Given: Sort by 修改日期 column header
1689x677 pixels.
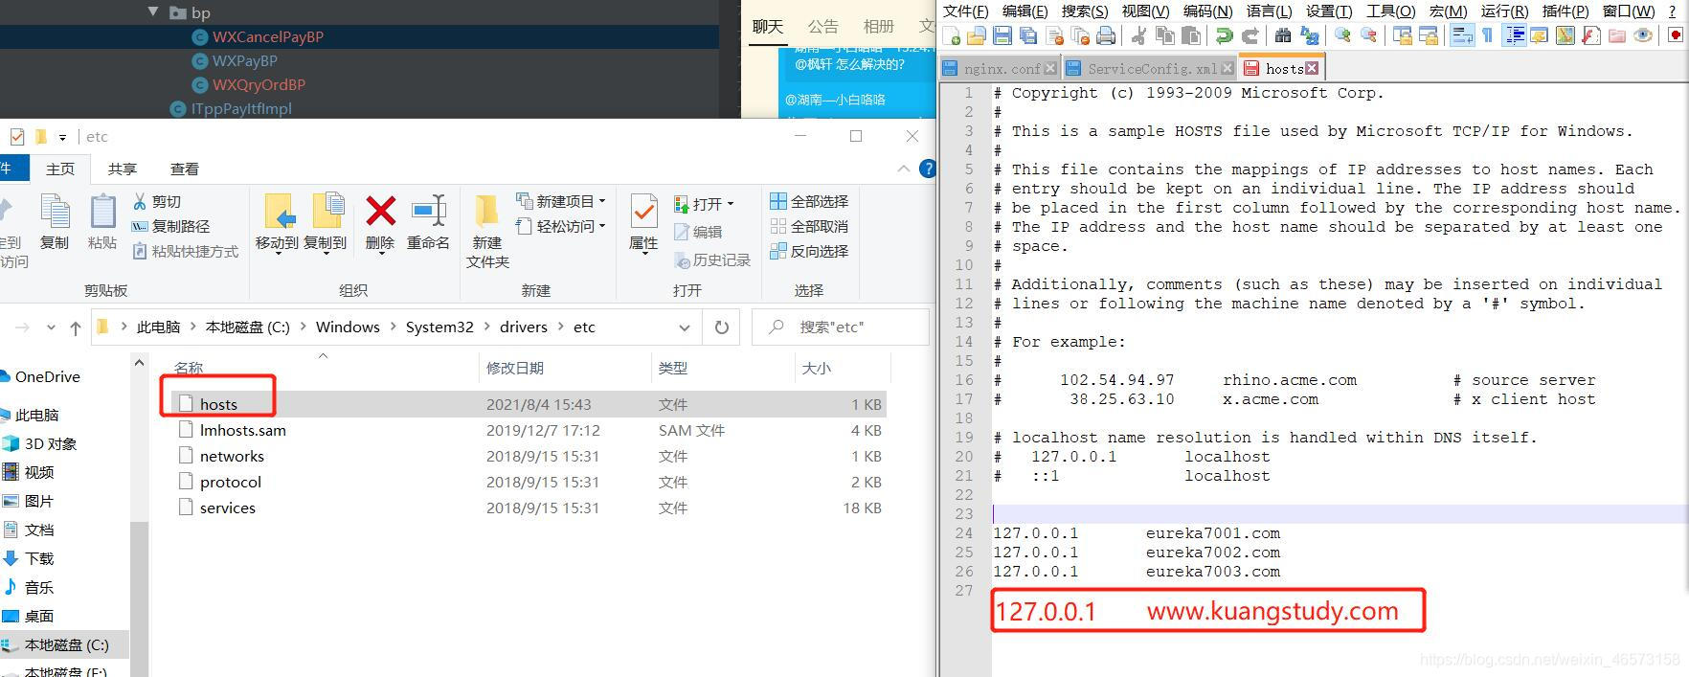Looking at the screenshot, I should coord(515,368).
